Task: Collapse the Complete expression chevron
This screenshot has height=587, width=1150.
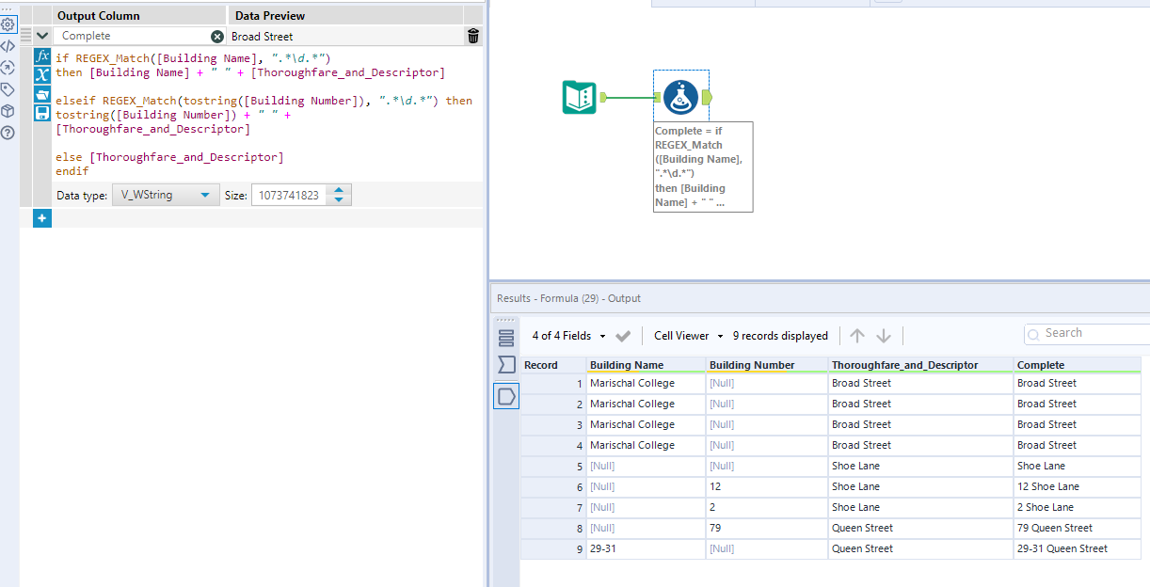Action: pos(42,36)
